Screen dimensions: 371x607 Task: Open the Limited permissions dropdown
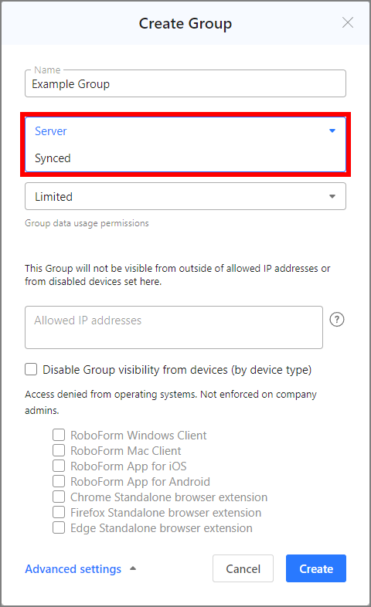click(x=185, y=196)
